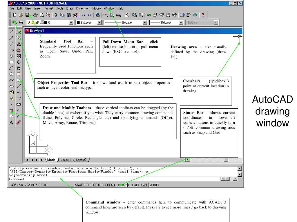Toggle LWT lineweight display
This screenshot has width=297, height=222.
click(144, 185)
